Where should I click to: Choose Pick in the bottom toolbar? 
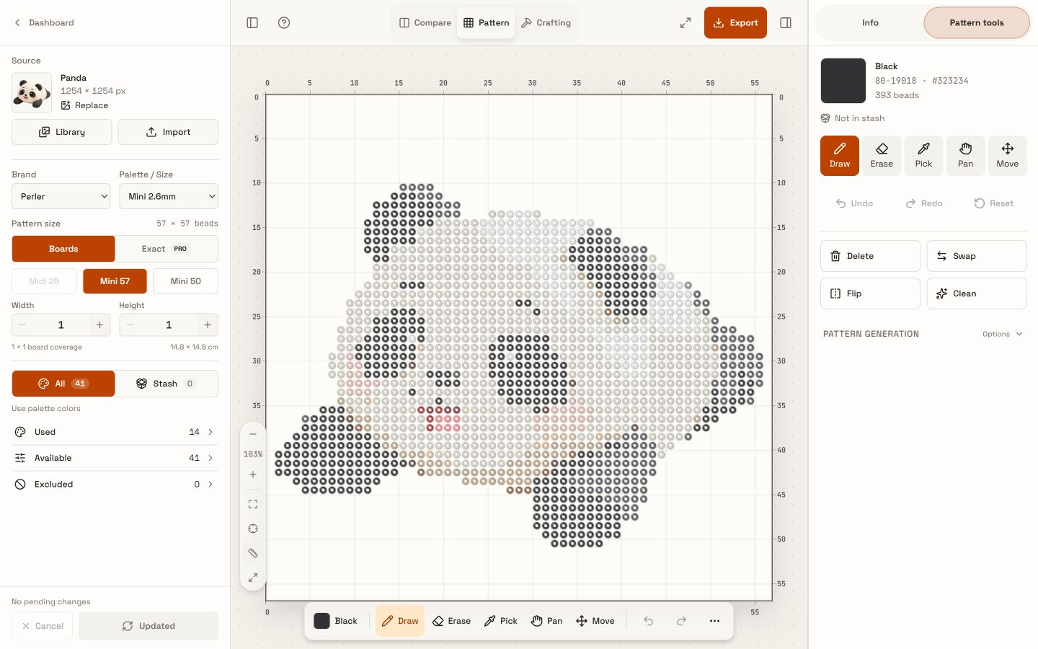[501, 621]
